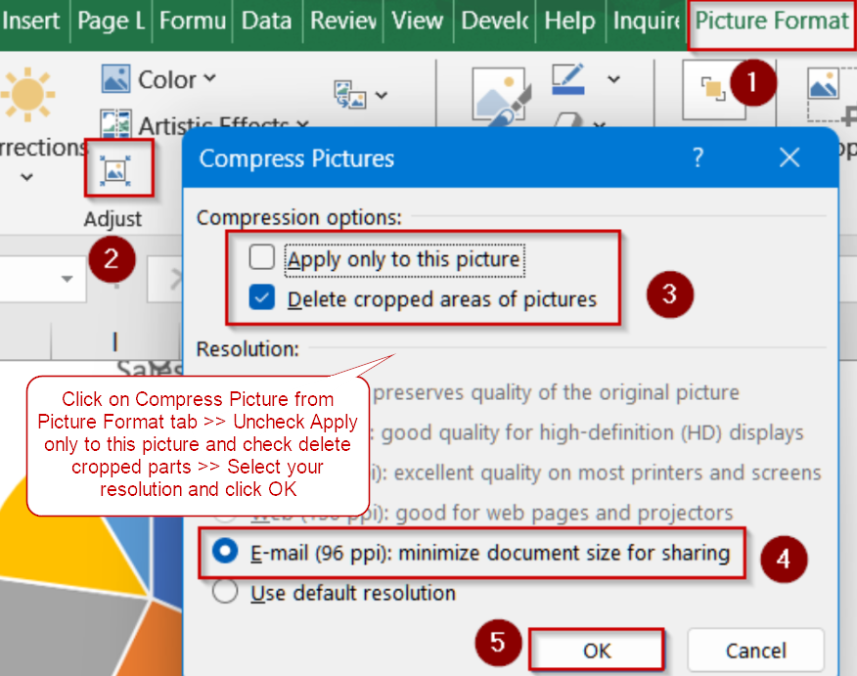Click the Compress Pictures icon in Adjust group
The width and height of the screenshot is (857, 676).
pos(117,171)
